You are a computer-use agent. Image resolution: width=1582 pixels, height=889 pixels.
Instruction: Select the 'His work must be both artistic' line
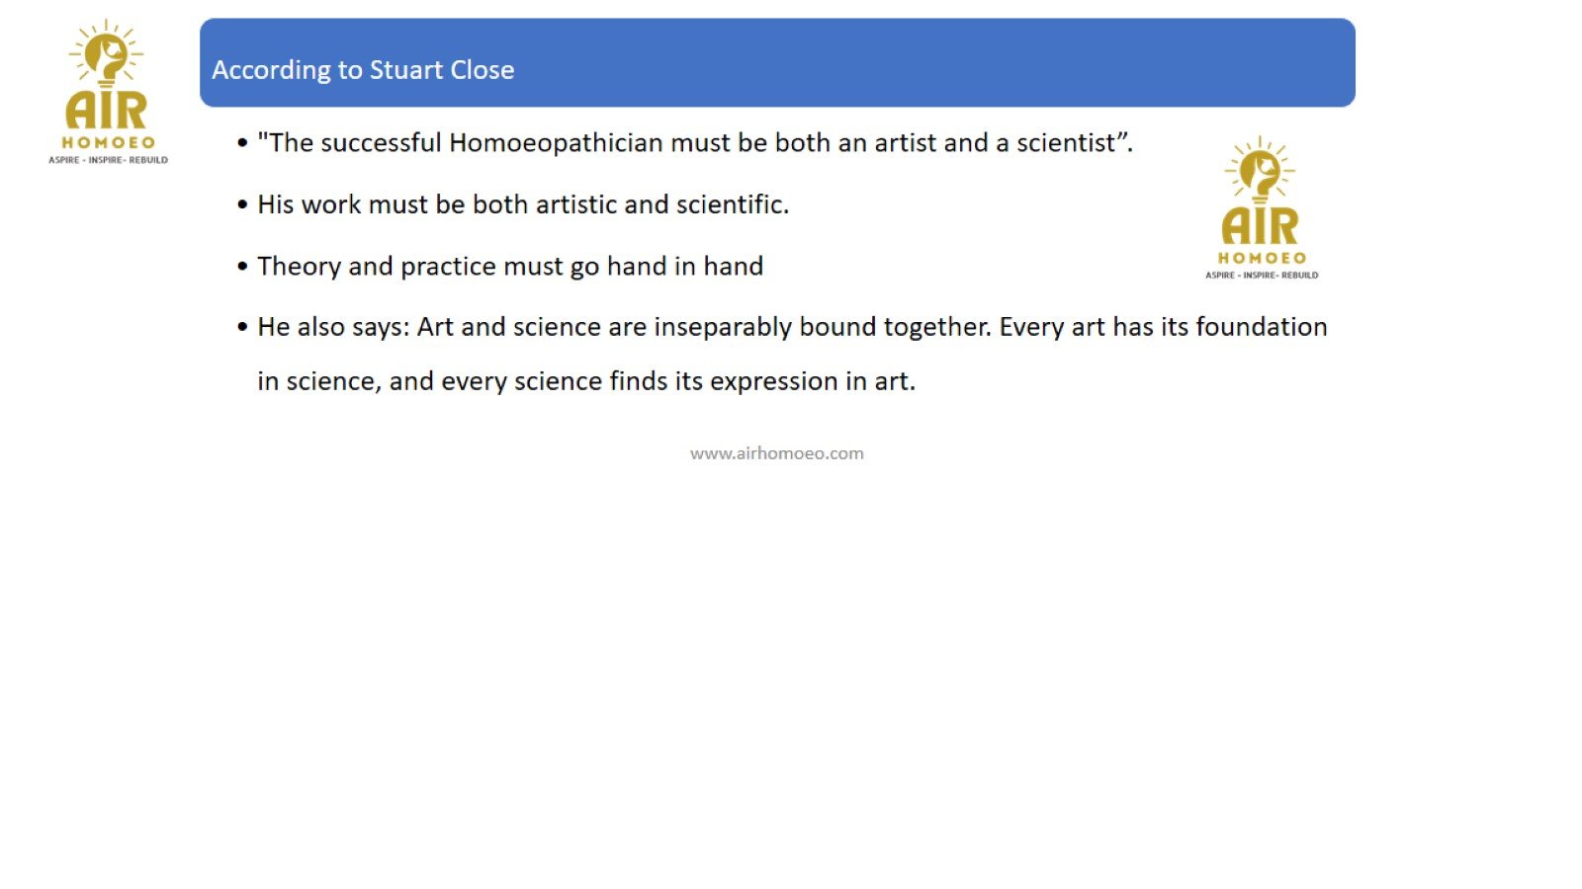tap(523, 204)
